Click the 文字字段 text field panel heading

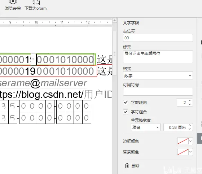(x=131, y=23)
